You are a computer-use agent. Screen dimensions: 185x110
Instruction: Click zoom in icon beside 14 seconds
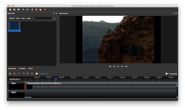point(166,74)
